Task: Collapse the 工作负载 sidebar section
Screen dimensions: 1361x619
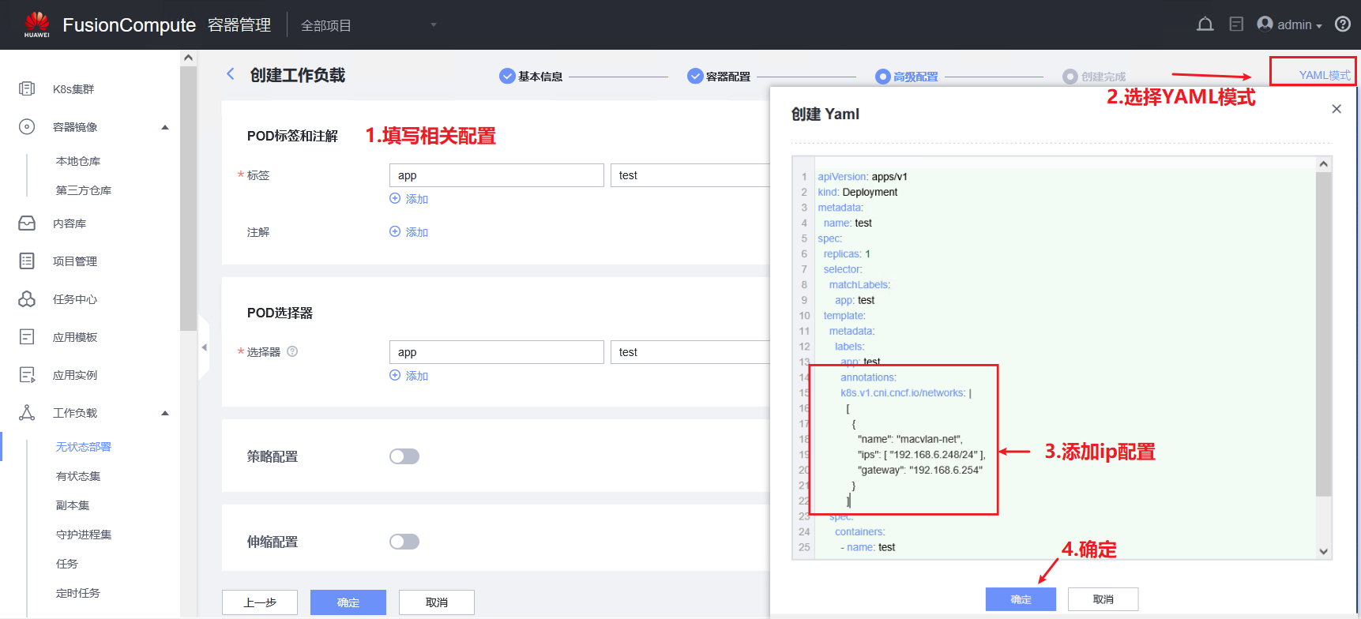Action: pos(165,413)
